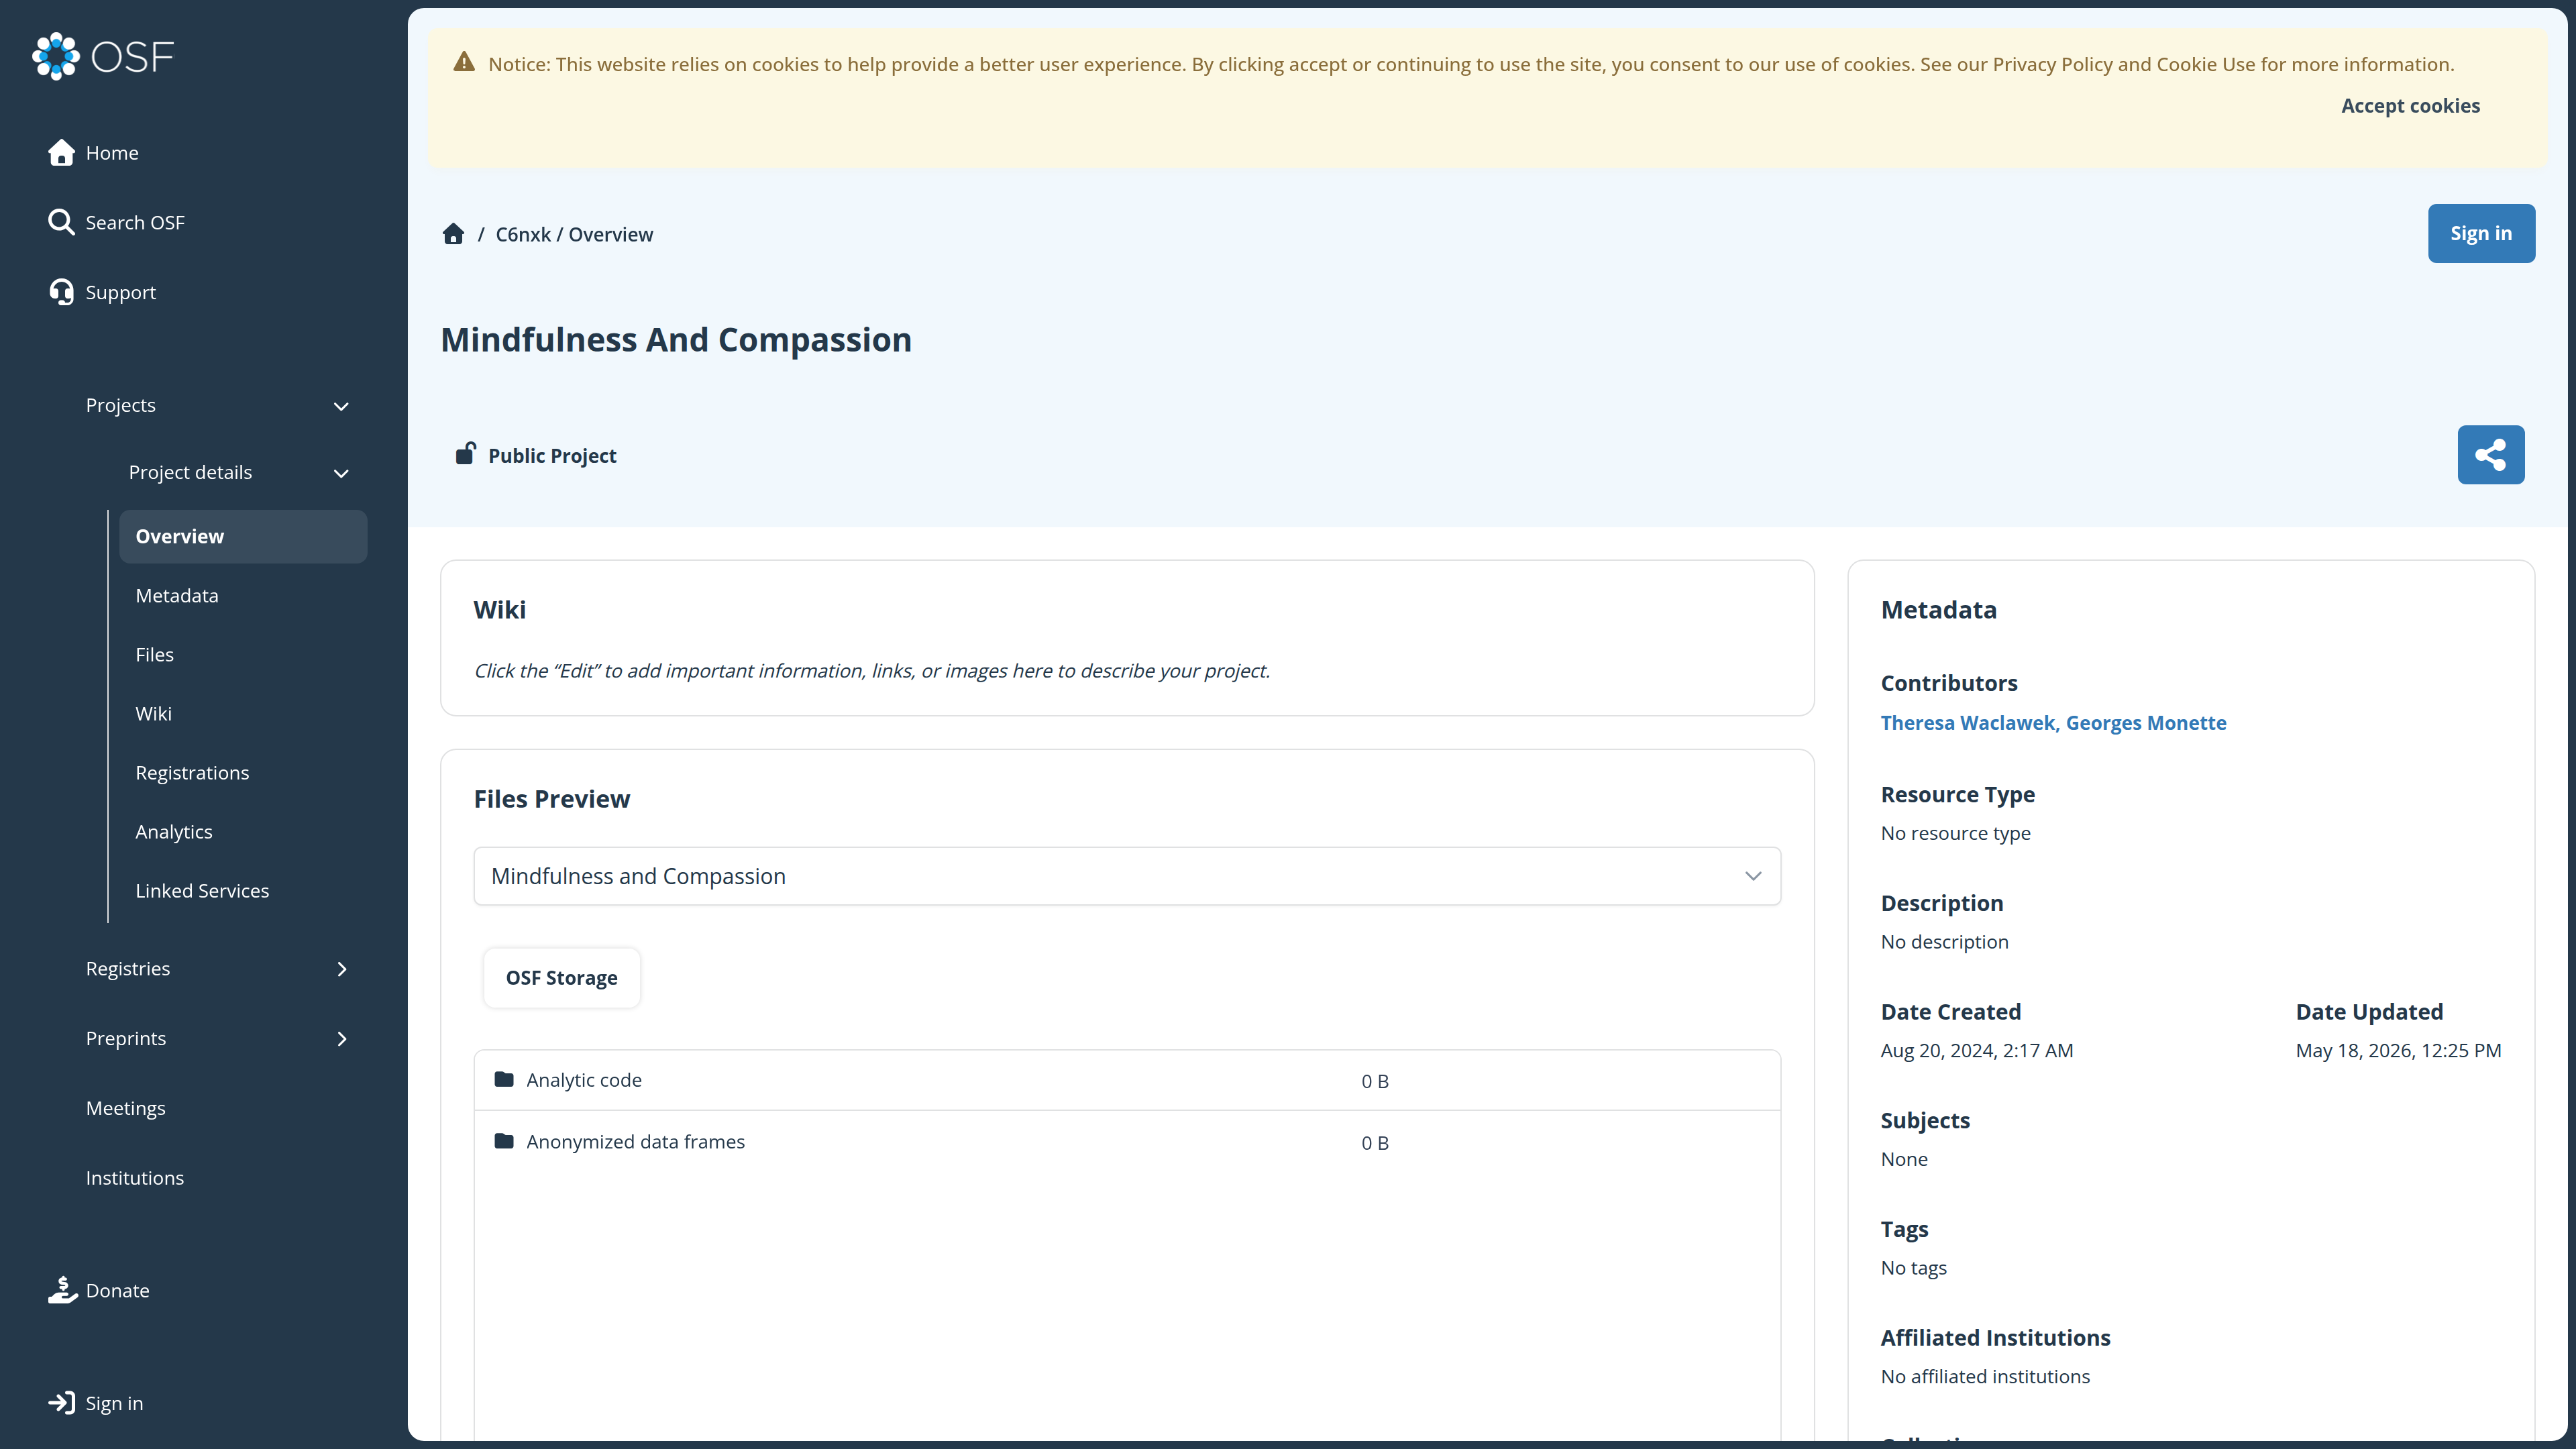Click the blue Sign in button
This screenshot has width=2576, height=1449.
click(x=2481, y=233)
